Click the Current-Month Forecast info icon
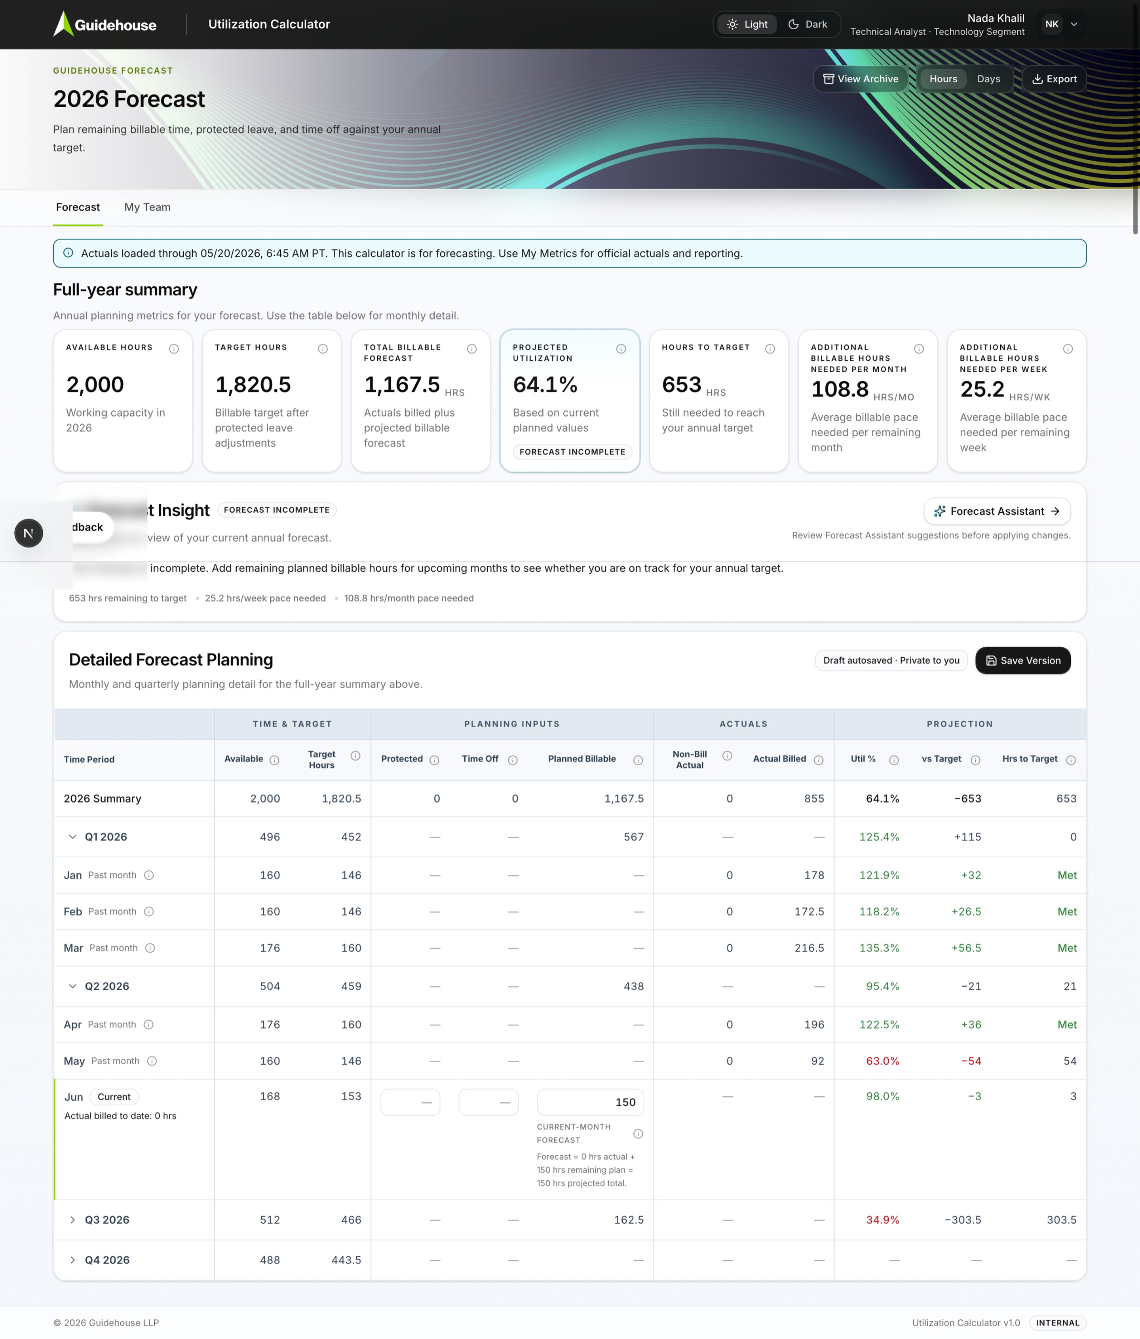Image resolution: width=1140 pixels, height=1339 pixels. tap(638, 1134)
